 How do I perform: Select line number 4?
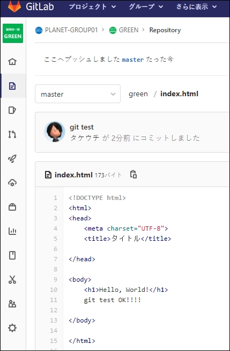click(x=55, y=228)
